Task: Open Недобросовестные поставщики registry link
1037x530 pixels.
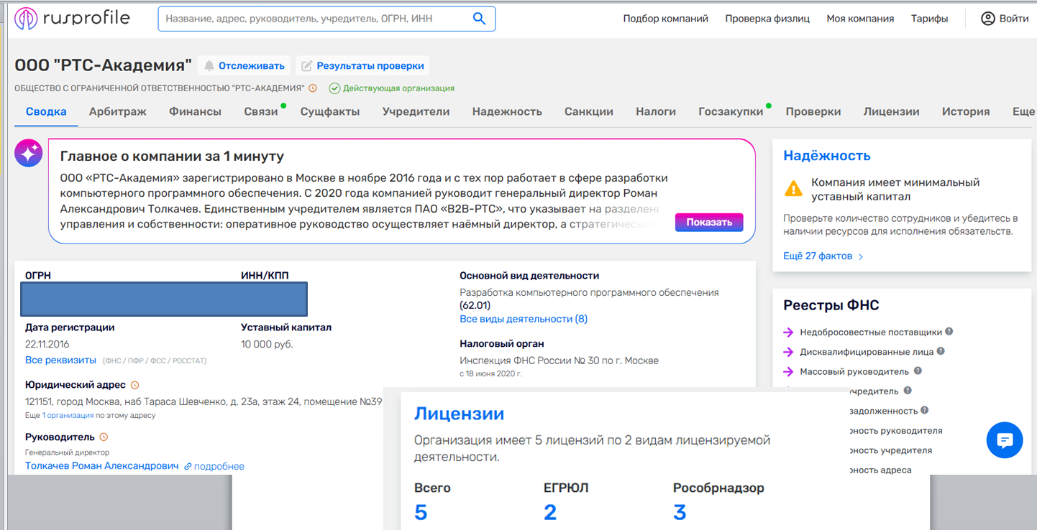Action: coord(871,333)
